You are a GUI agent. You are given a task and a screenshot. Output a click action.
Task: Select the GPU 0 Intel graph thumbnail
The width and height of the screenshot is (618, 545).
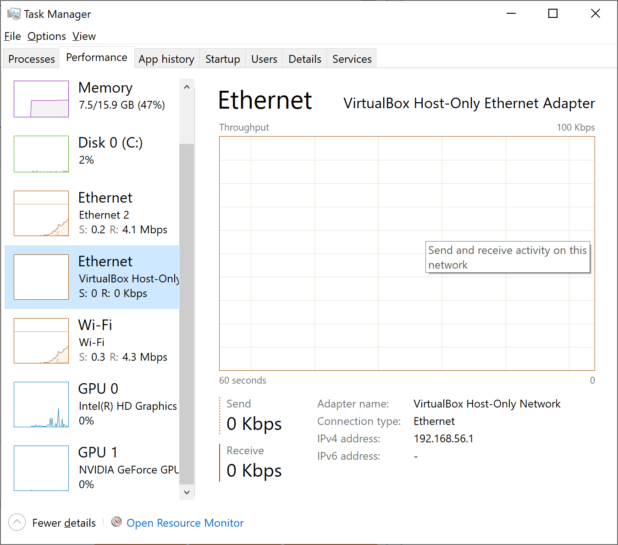[41, 405]
